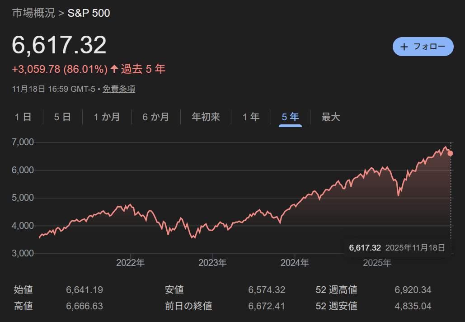This screenshot has width=465, height=322.
Task: Click the 2025年11月18日 chart tooltip
Action: (397, 248)
